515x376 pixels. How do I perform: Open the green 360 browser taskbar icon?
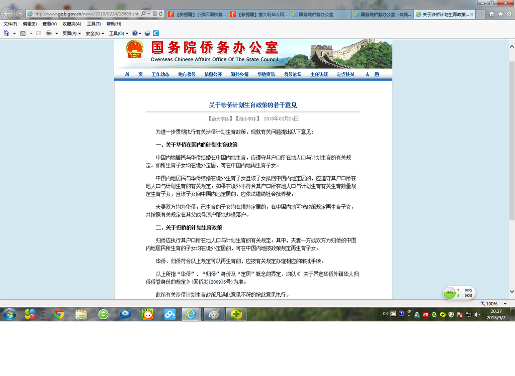tap(104, 314)
